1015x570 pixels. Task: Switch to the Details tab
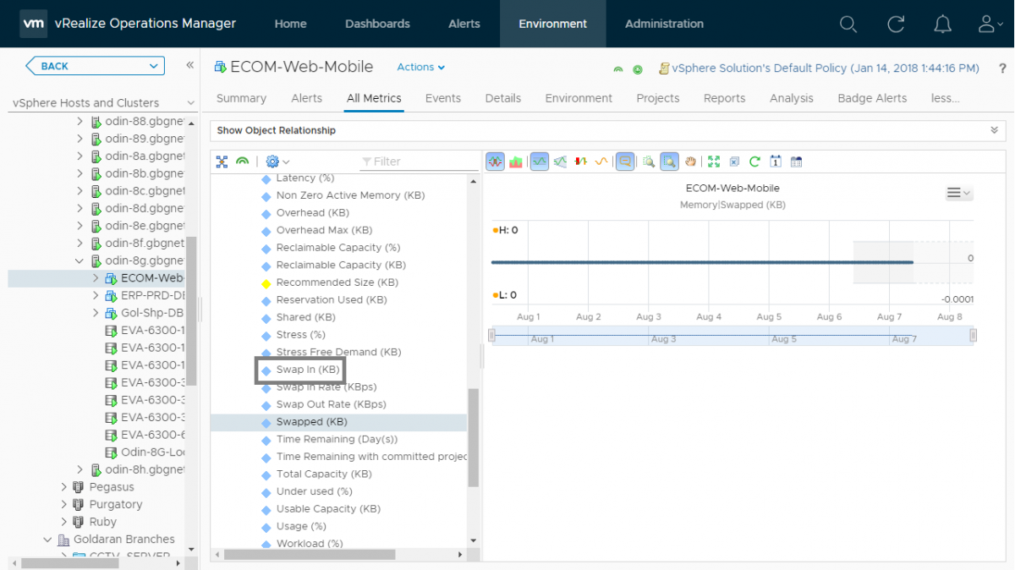tap(503, 98)
